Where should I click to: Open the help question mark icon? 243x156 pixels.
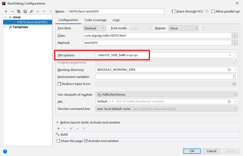tap(5, 151)
